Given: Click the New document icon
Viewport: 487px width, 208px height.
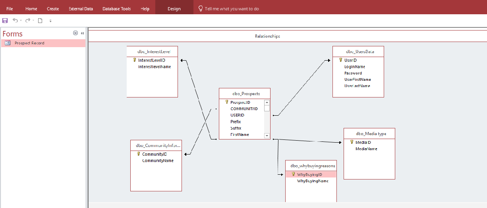Looking at the screenshot, I should (x=40, y=21).
